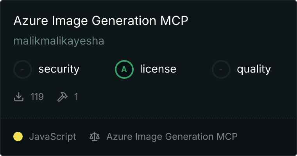This screenshot has height=156, width=297.
Task: Click the dash inside quality badge
Action: pos(221,69)
